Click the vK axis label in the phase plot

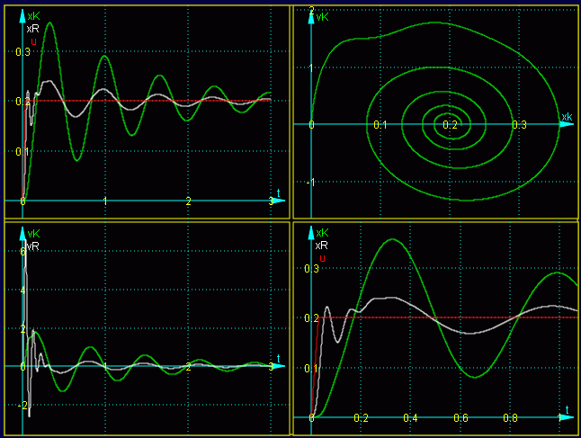[323, 16]
